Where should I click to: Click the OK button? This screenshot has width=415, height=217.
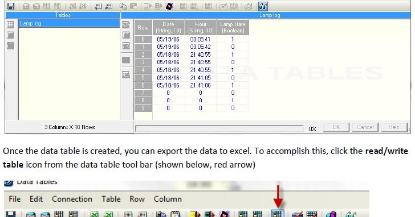(x=336, y=127)
